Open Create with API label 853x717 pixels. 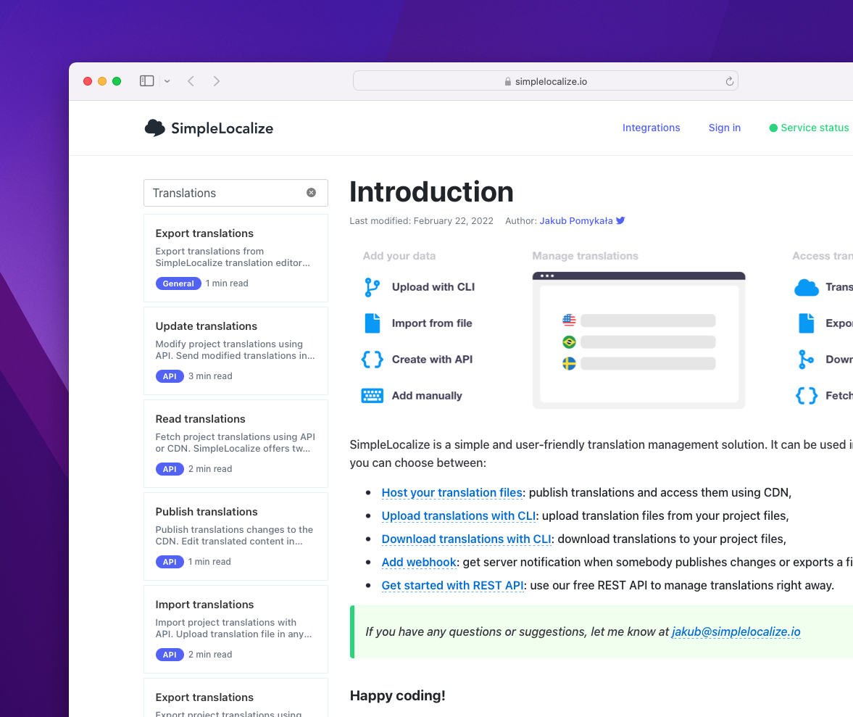pos(432,360)
